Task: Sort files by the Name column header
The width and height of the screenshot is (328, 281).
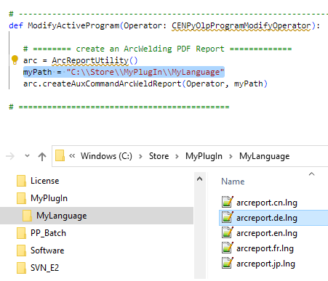Action: point(233,182)
